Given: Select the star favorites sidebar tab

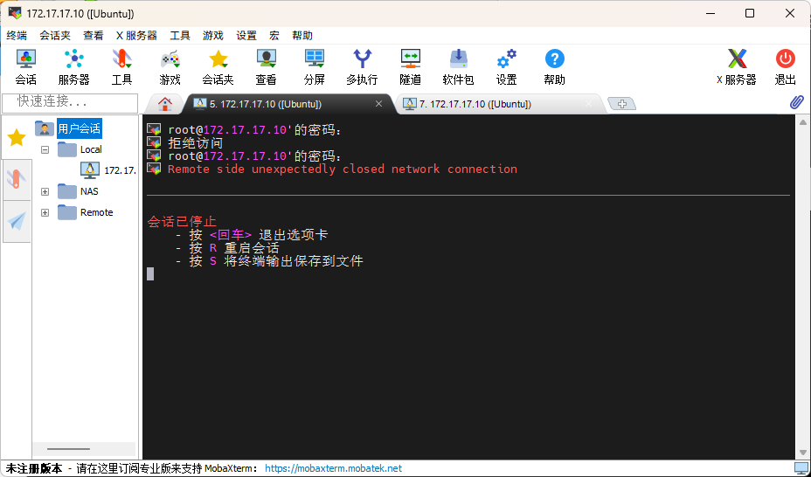Looking at the screenshot, I should [x=17, y=137].
